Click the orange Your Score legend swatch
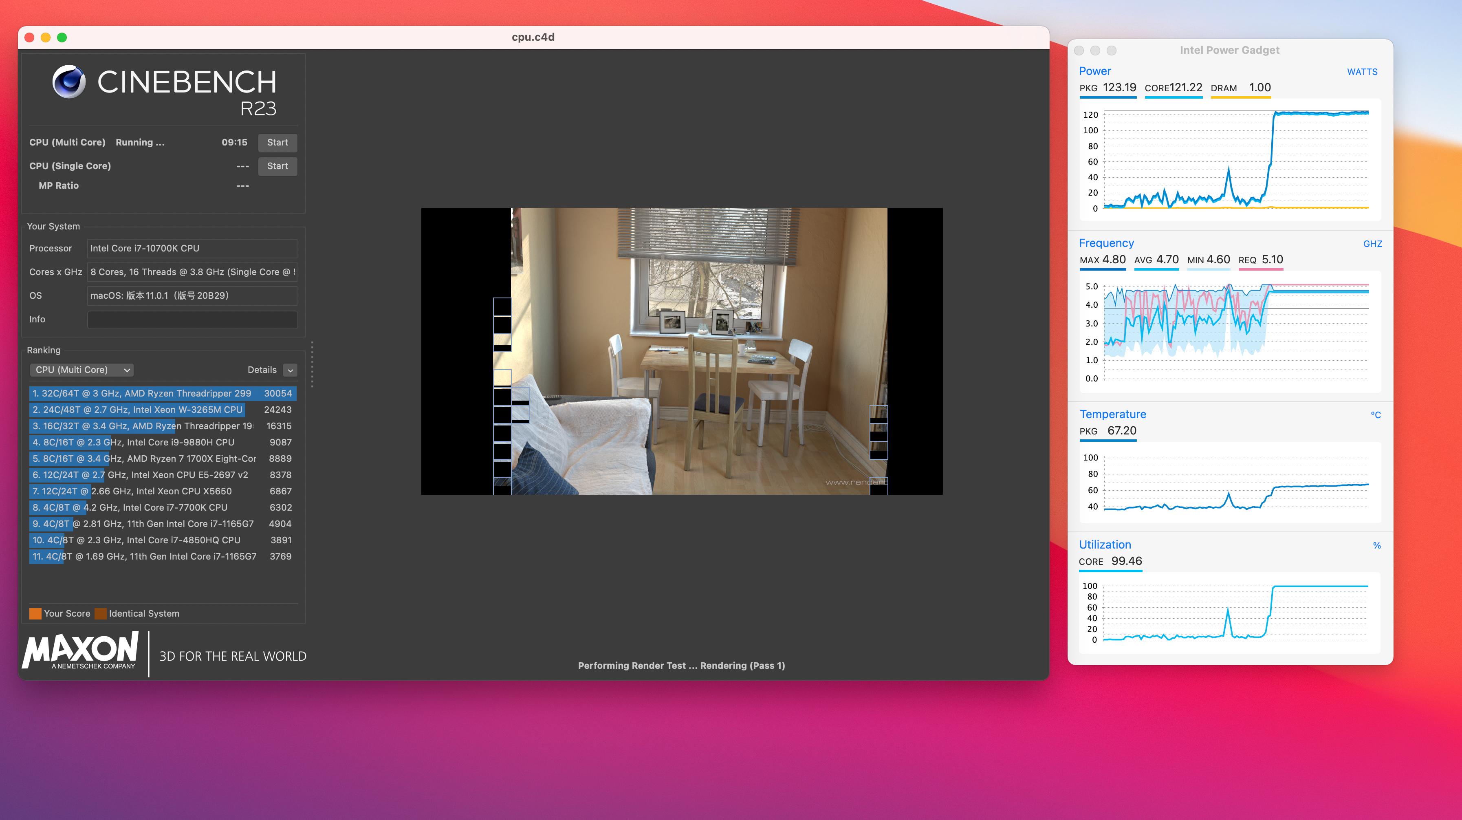The width and height of the screenshot is (1462, 820). click(x=35, y=613)
